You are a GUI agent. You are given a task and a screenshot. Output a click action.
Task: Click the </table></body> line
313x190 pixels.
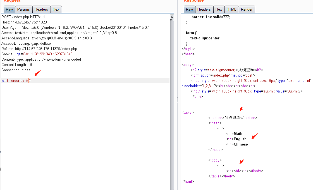click(222, 176)
